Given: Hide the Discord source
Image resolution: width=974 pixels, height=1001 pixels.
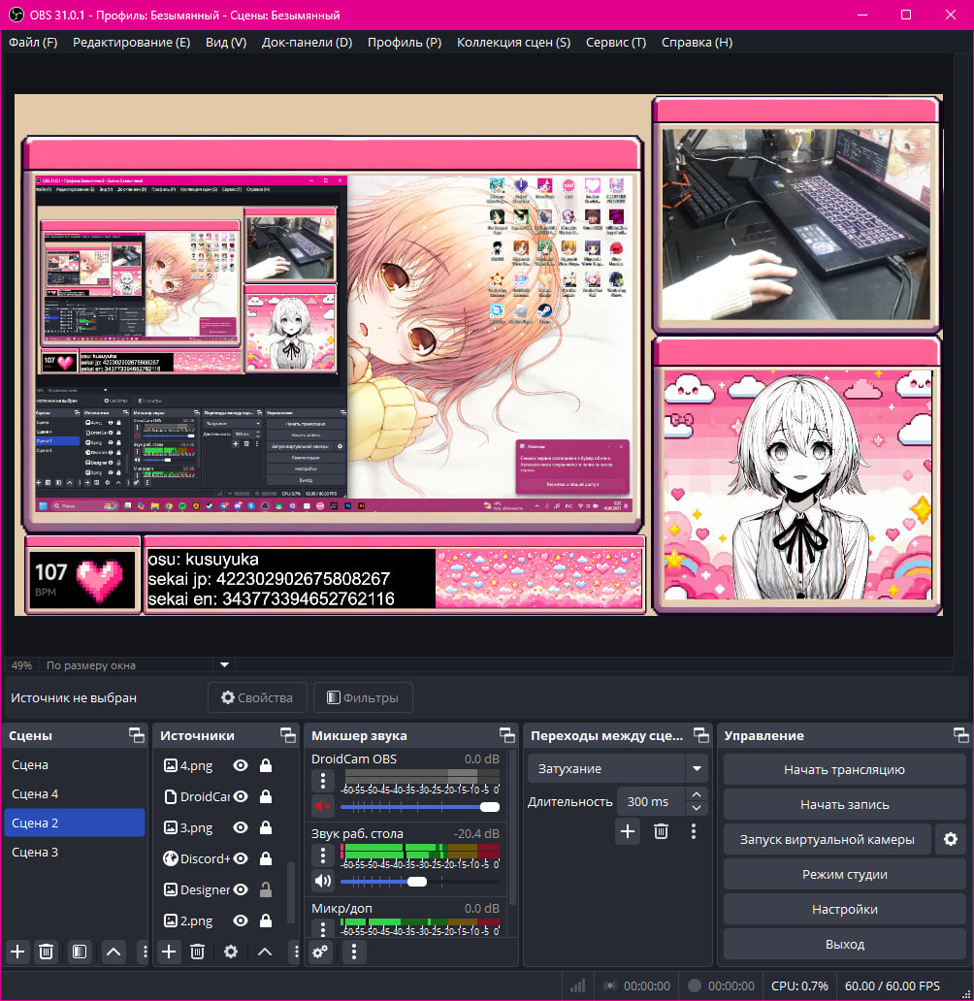Looking at the screenshot, I should click(241, 858).
